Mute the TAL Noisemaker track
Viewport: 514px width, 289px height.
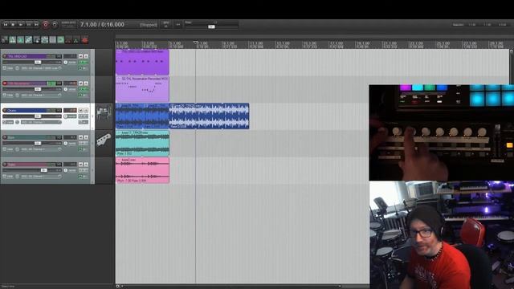pos(80,83)
